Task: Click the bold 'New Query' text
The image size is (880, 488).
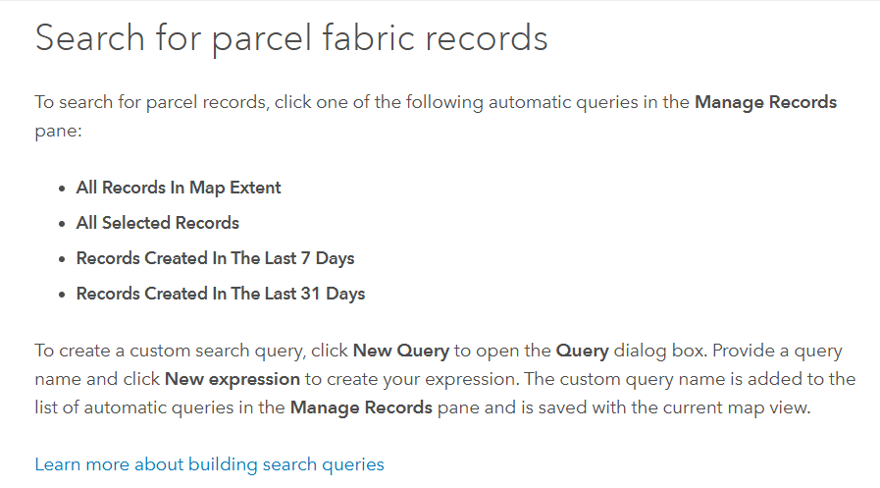Action: [x=400, y=351]
